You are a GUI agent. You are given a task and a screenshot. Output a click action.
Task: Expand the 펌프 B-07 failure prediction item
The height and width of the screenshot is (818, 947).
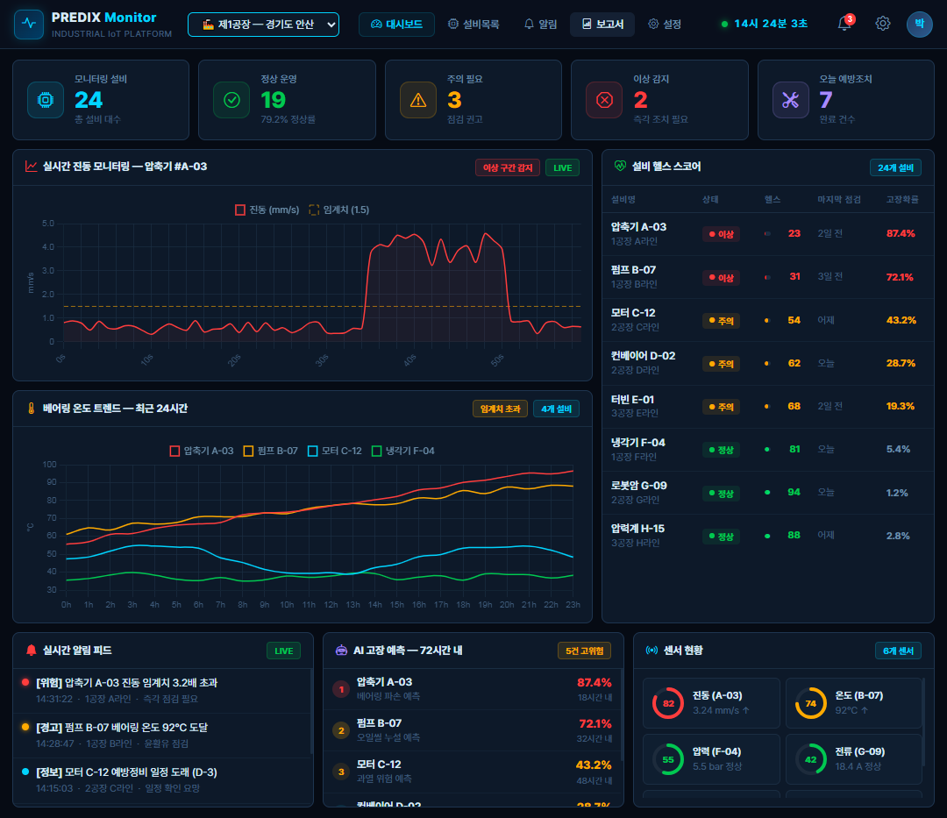pos(473,729)
